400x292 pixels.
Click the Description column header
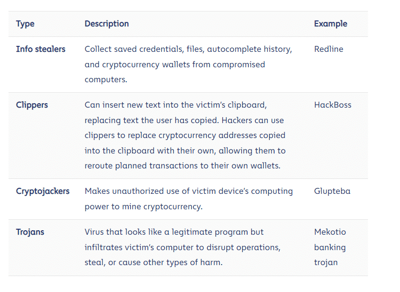(x=107, y=24)
